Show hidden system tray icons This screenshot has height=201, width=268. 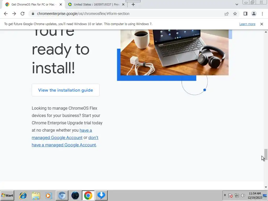click(225, 195)
